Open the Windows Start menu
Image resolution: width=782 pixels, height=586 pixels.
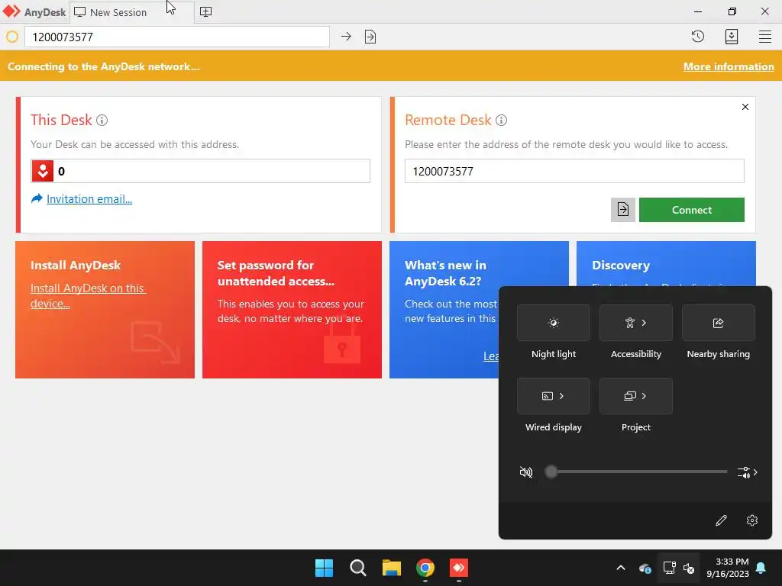(x=324, y=568)
